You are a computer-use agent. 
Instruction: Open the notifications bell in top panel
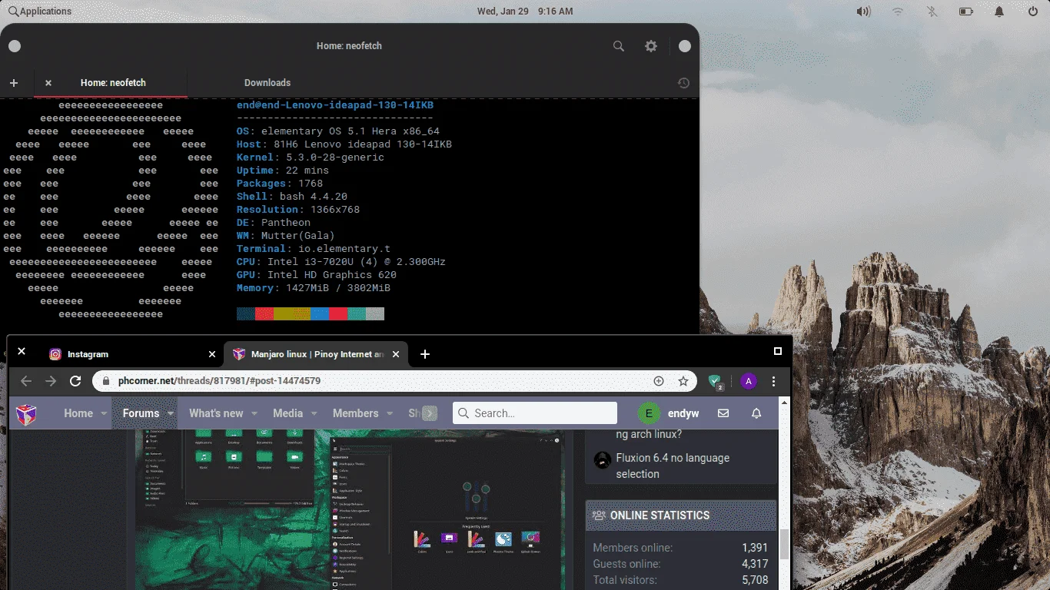[x=999, y=12]
